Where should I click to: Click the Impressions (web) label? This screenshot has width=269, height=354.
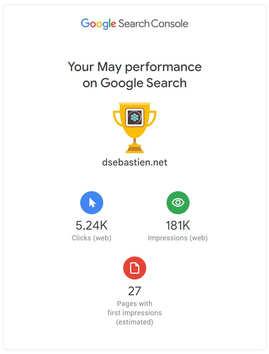pos(178,238)
